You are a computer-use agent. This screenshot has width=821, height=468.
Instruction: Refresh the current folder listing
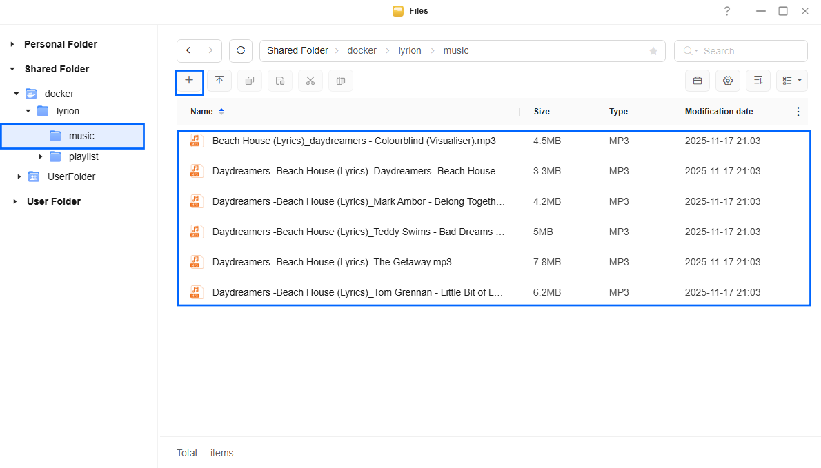(241, 50)
